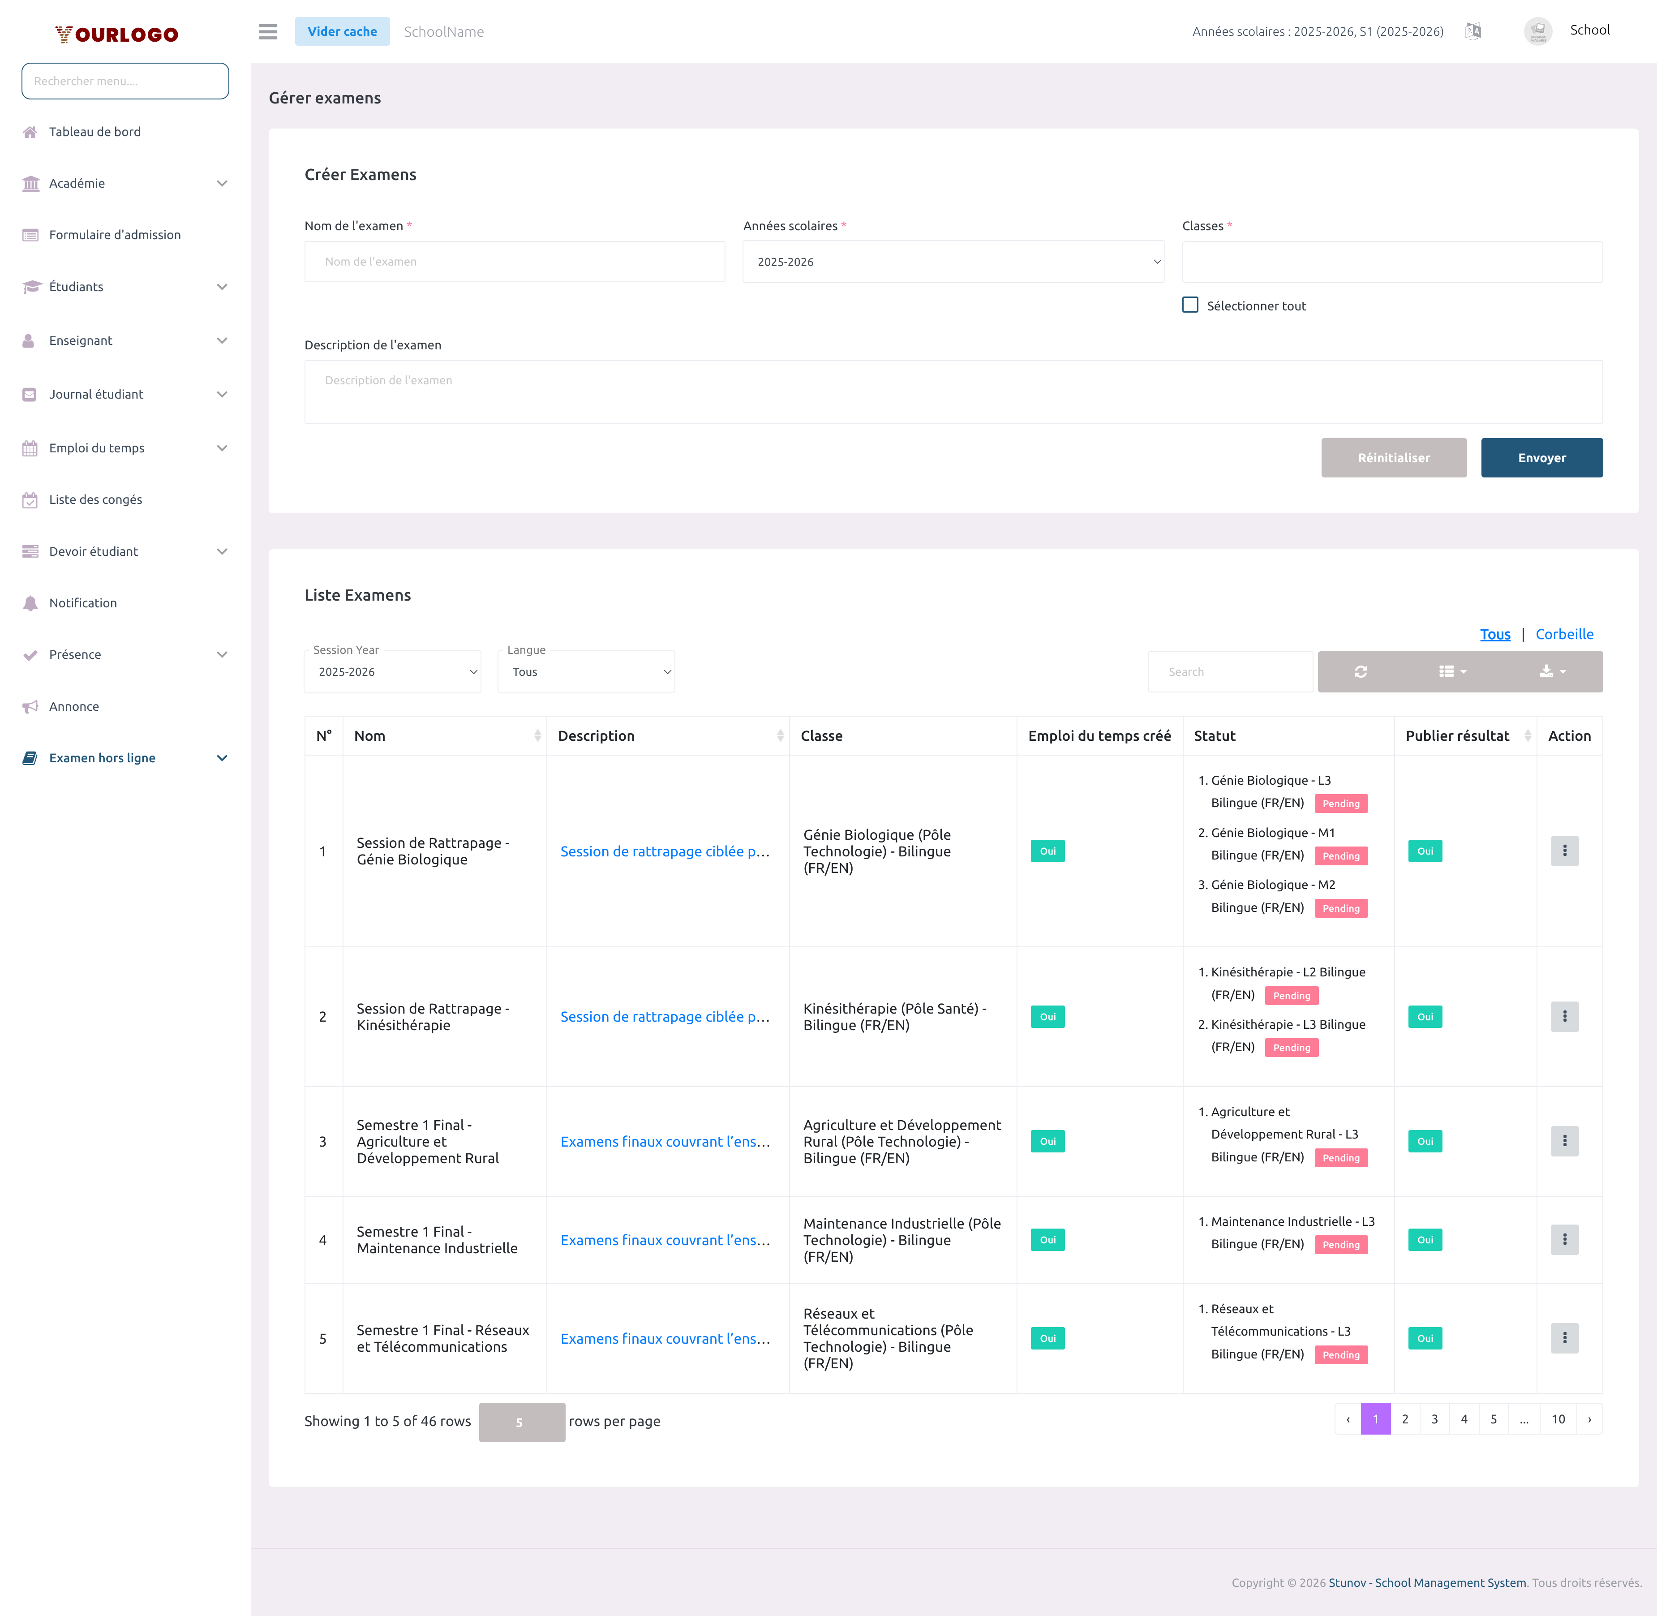Select the Notification sidebar icon
Screen dimensions: 1657x1616
(x=30, y=602)
